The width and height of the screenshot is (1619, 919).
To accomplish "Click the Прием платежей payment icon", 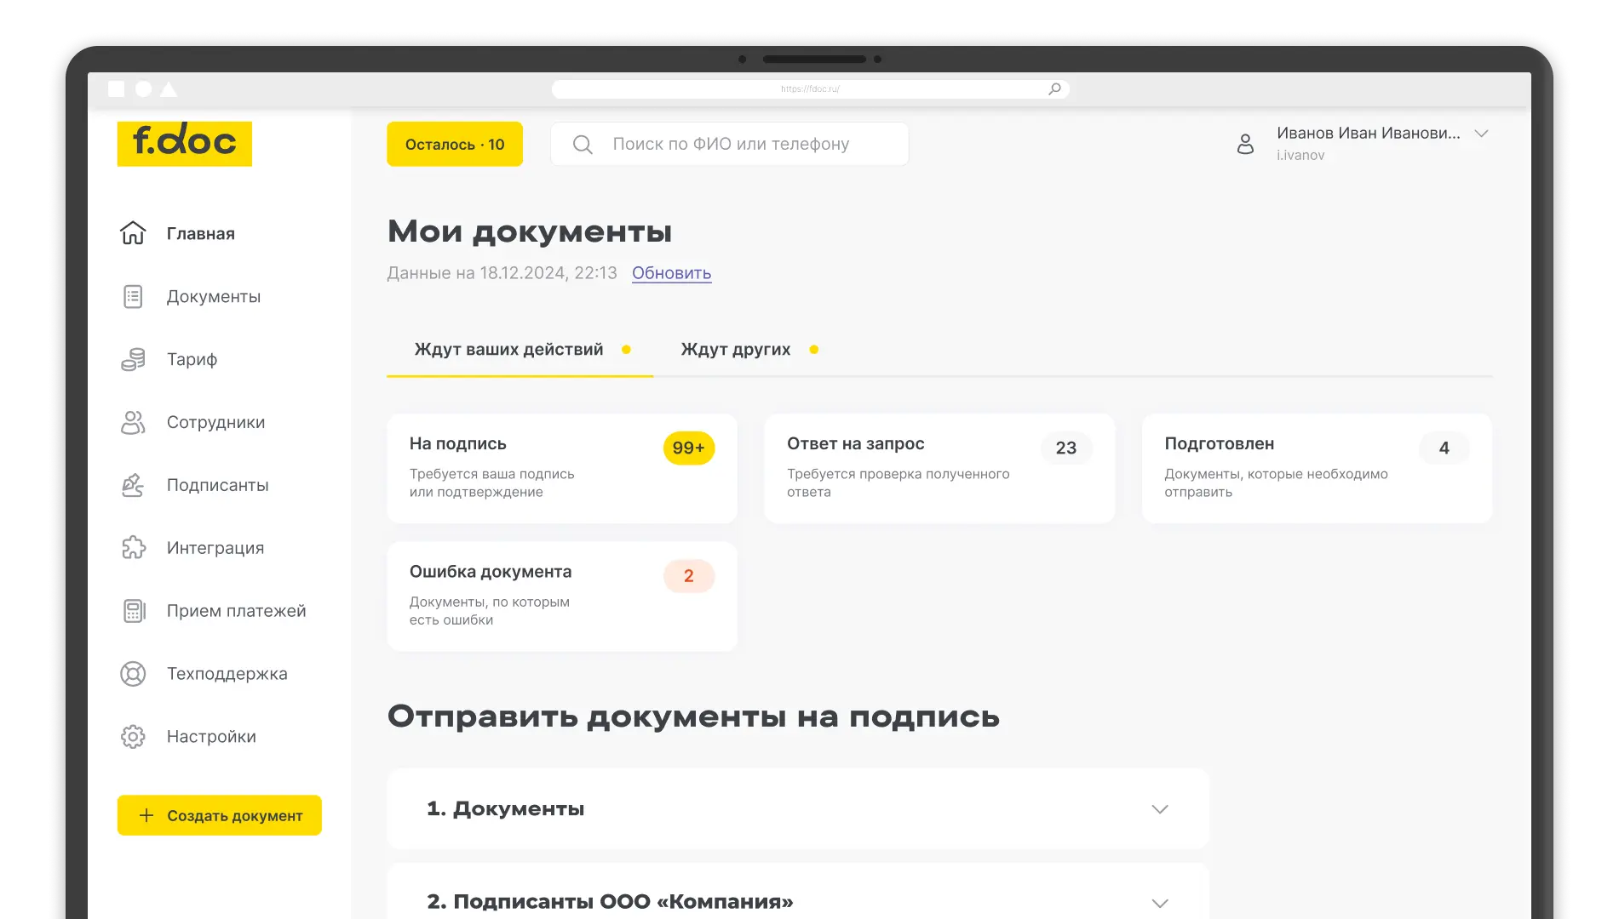I will coord(133,610).
